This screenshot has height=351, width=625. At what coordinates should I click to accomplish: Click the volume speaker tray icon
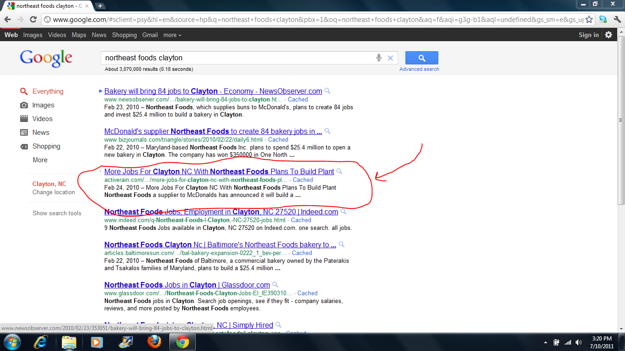click(x=579, y=342)
